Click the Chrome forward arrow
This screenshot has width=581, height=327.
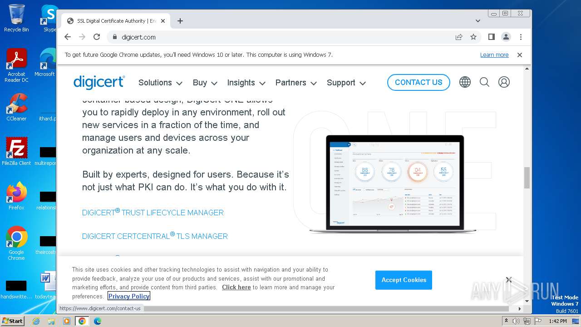(x=82, y=37)
